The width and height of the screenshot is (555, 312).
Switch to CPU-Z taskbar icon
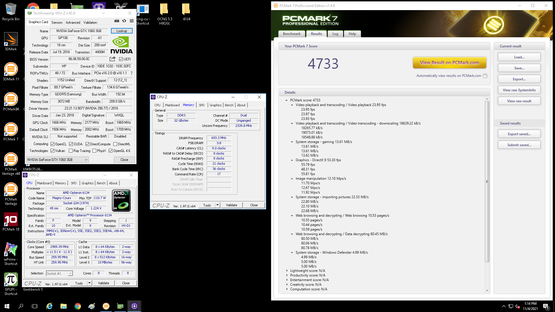pos(134,306)
